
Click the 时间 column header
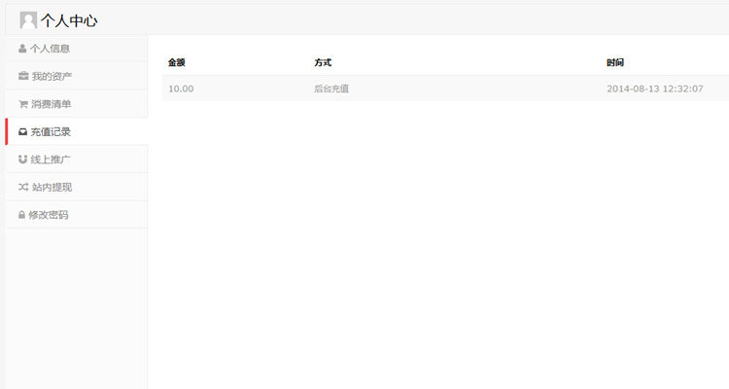614,62
